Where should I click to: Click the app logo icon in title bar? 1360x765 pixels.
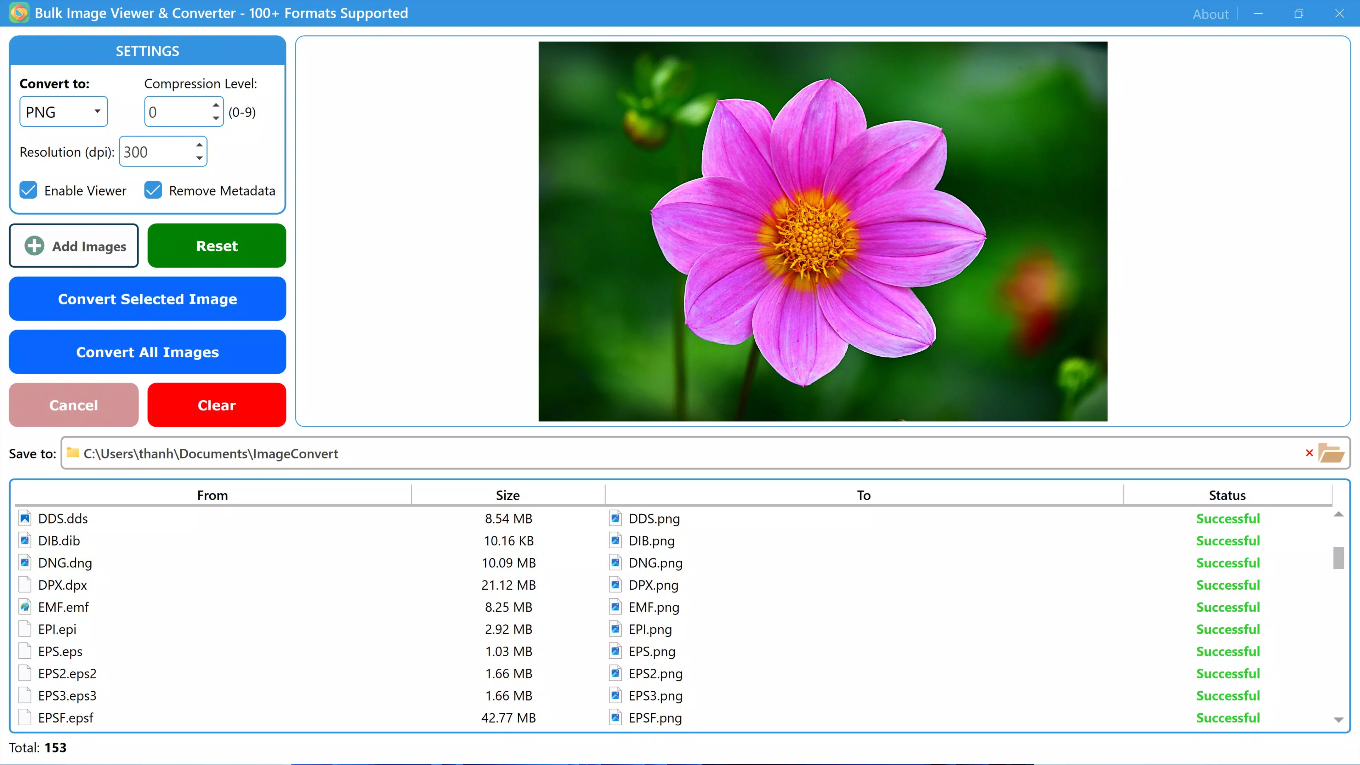[x=19, y=13]
